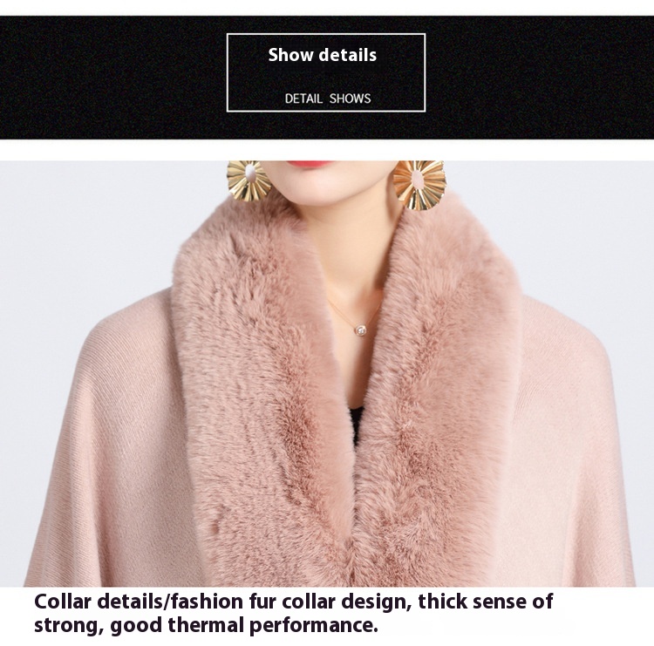Click the right gold fan earring
This screenshot has width=654, height=646.
(x=419, y=184)
